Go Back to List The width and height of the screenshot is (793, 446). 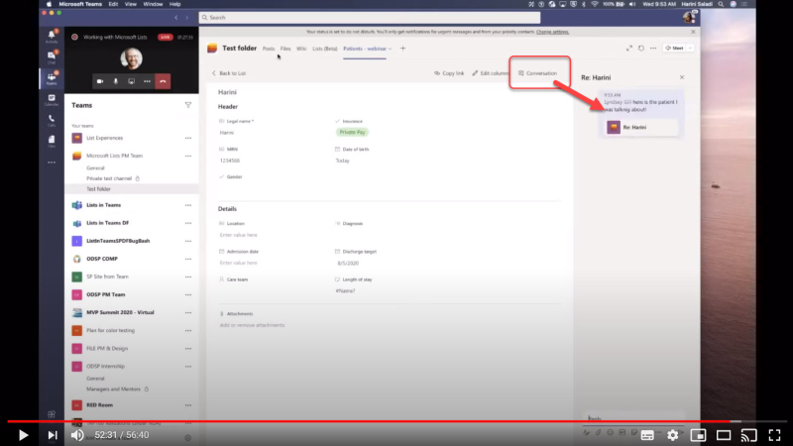[x=229, y=73]
